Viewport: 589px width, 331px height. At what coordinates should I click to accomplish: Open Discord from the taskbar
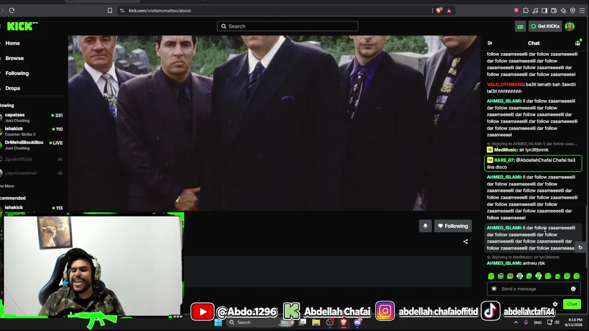coord(358,322)
